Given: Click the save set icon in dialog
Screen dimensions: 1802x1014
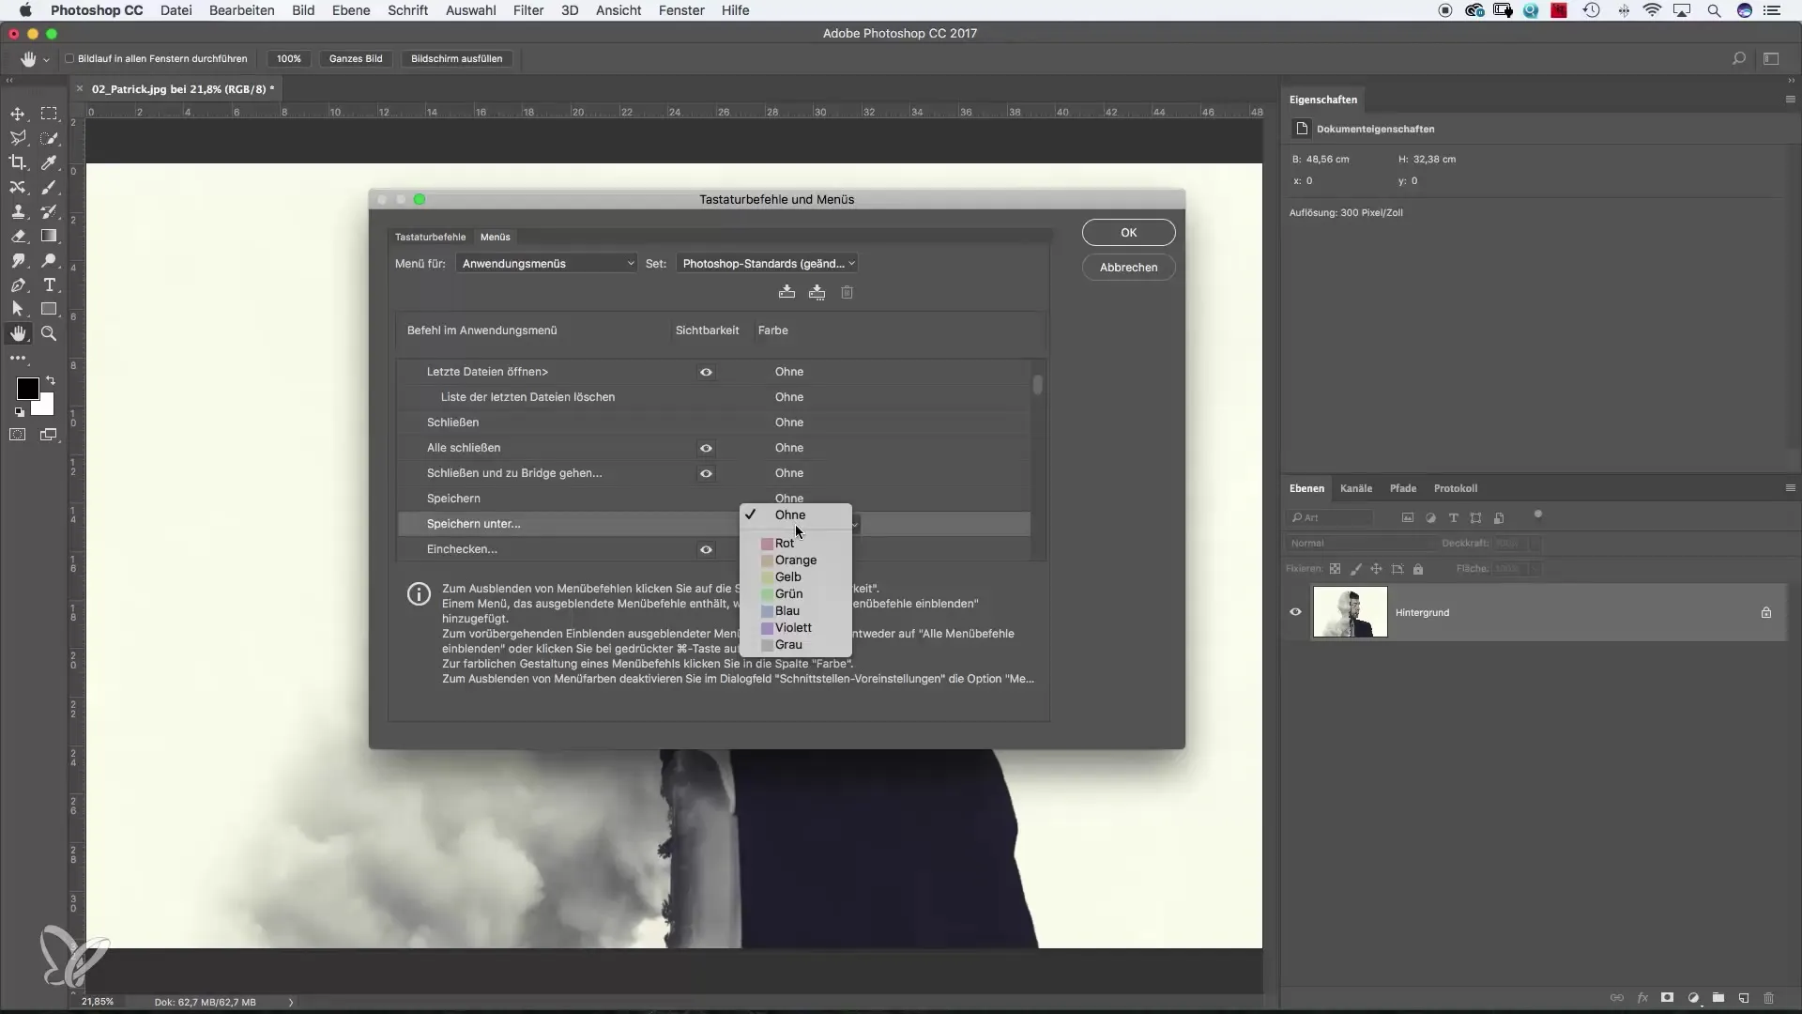Looking at the screenshot, I should [786, 292].
